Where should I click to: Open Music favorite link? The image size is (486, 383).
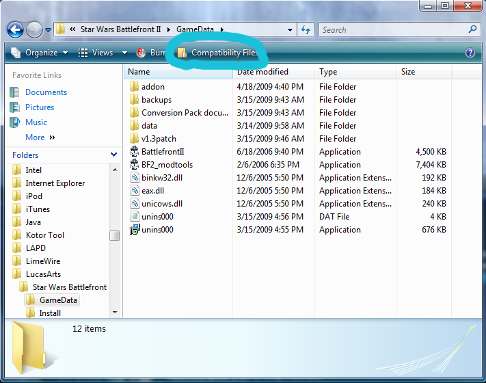(x=36, y=122)
